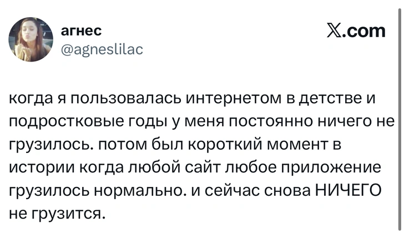Open the profile via display name агнес
Screen dimensions: 404x239
click(80, 29)
